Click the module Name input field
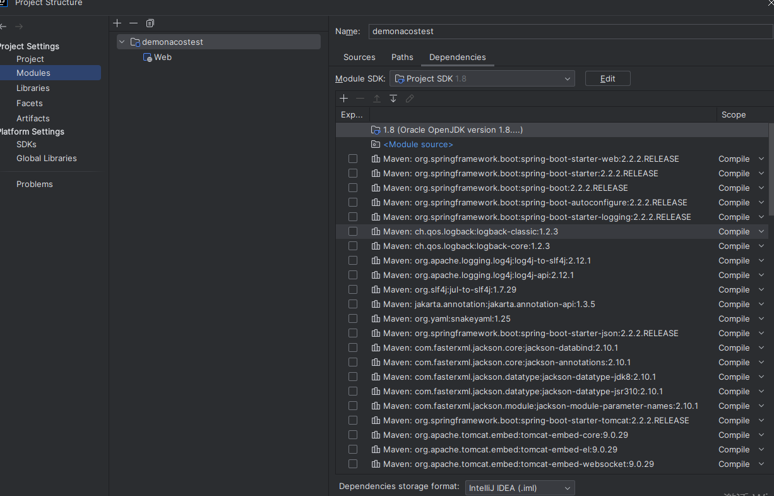 coord(570,31)
